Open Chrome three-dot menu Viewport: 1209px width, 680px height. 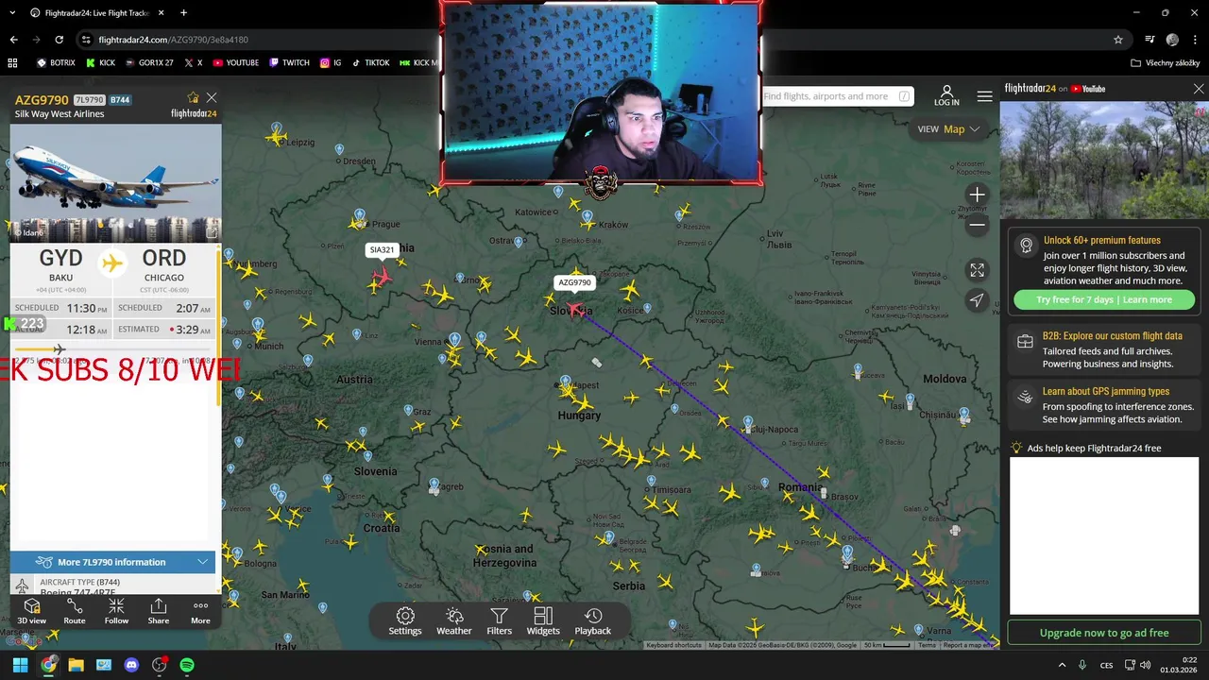1194,40
